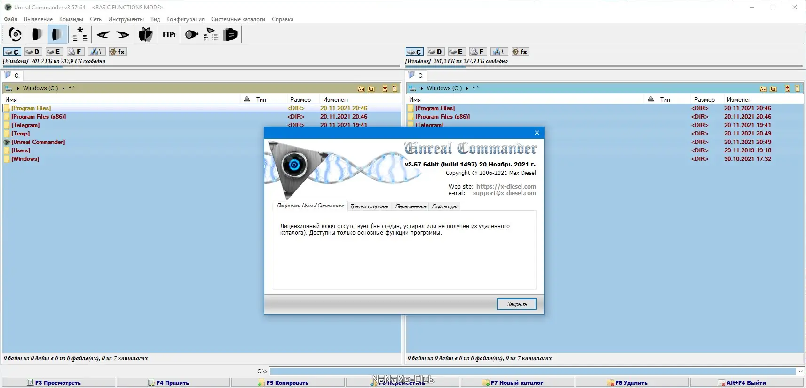Click F3 Просмотреть button
The width and height of the screenshot is (806, 388).
(58, 383)
